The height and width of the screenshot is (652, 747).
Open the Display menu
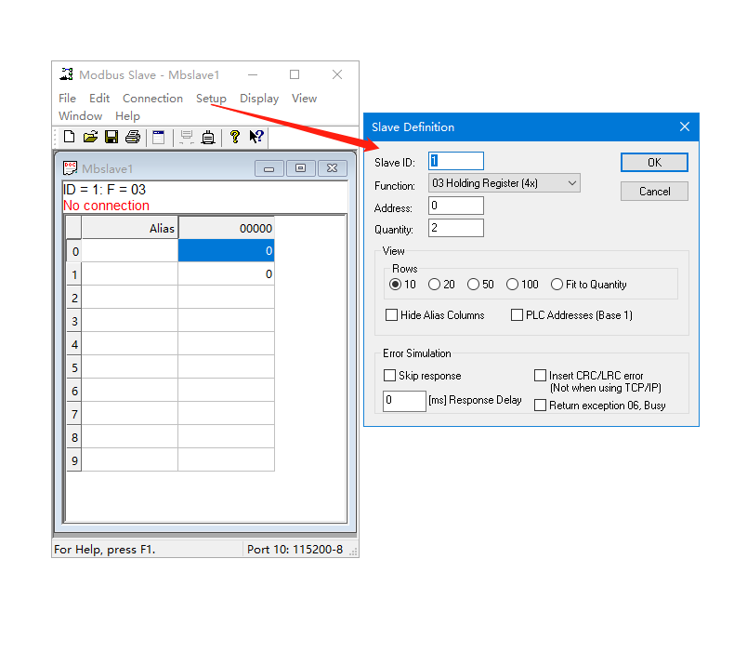pyautogui.click(x=259, y=99)
